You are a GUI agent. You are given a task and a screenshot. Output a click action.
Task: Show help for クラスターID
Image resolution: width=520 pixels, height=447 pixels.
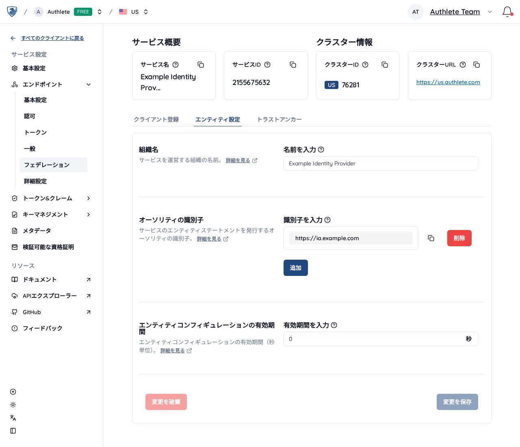point(365,65)
